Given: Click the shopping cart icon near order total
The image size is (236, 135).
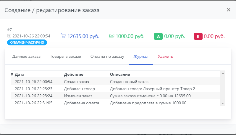Looking at the screenshot, I should pos(63,36).
